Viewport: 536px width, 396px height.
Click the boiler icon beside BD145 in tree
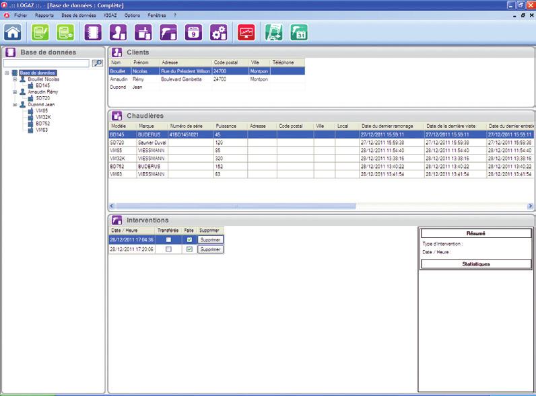tap(31, 85)
